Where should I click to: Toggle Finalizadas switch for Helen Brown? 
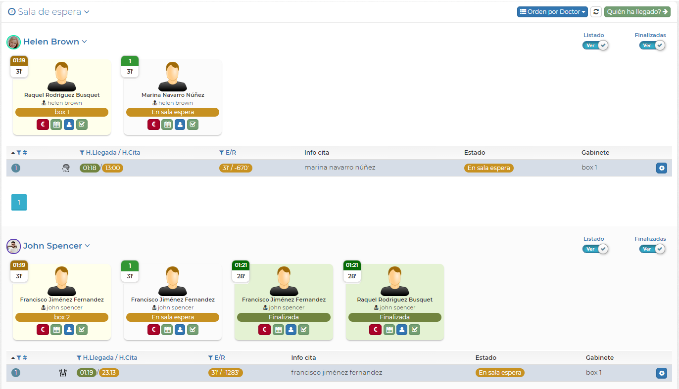click(652, 45)
